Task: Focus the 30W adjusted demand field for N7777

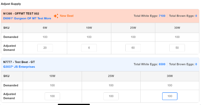Action: tap(170, 96)
